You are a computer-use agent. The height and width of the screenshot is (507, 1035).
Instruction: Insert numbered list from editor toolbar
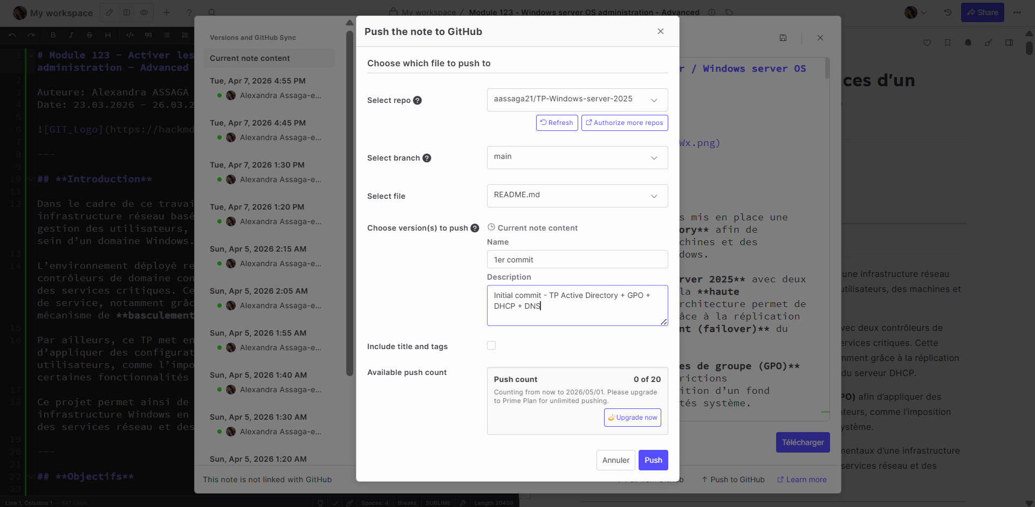point(185,35)
